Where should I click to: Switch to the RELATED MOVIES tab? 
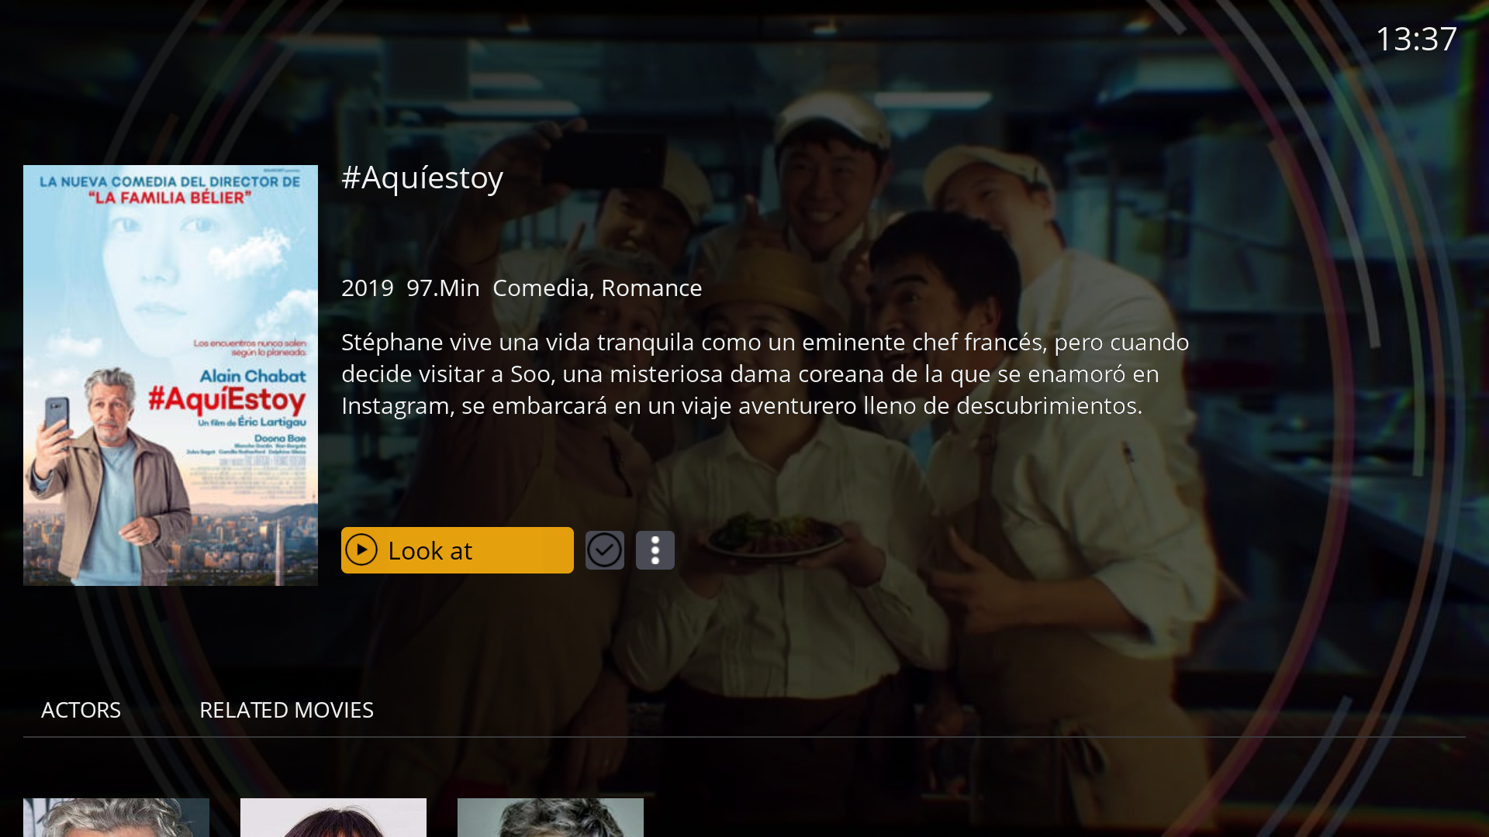[286, 710]
